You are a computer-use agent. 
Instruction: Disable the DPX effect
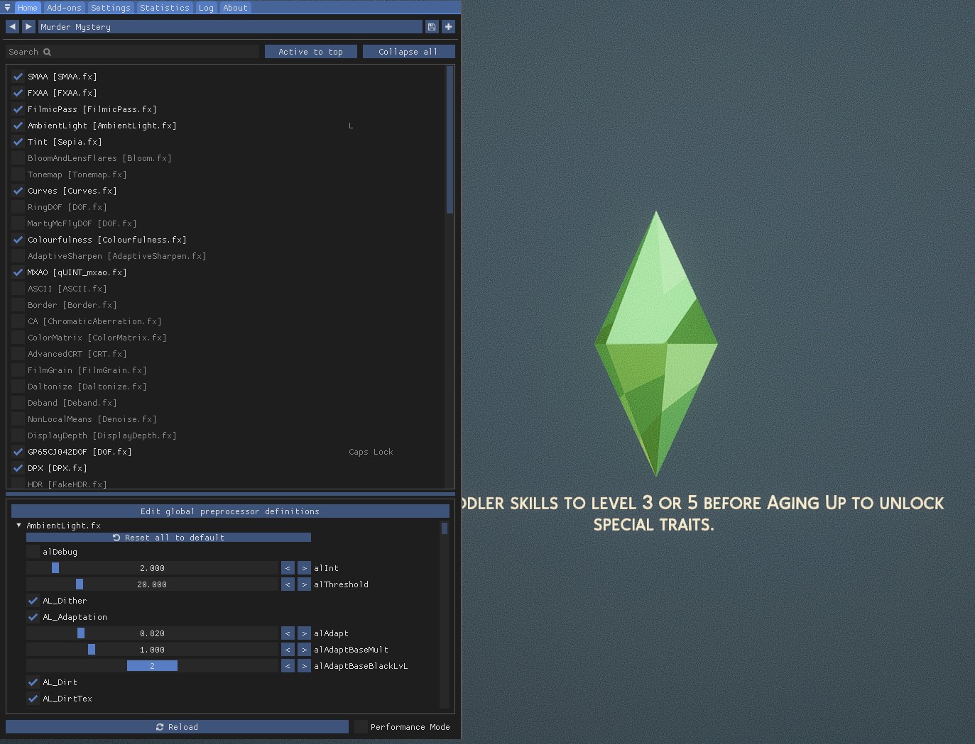(x=18, y=468)
